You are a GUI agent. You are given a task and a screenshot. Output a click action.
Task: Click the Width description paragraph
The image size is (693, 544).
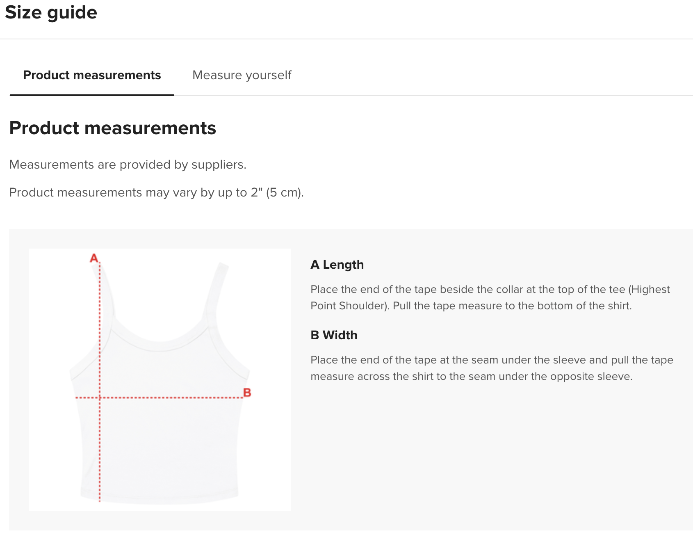(492, 368)
